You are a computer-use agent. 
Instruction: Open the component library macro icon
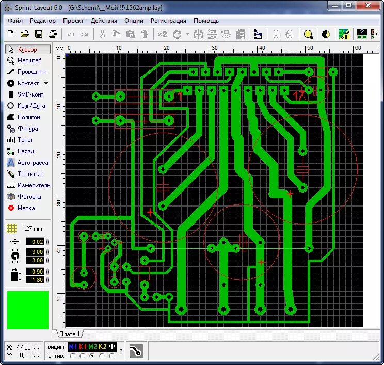pos(362,34)
